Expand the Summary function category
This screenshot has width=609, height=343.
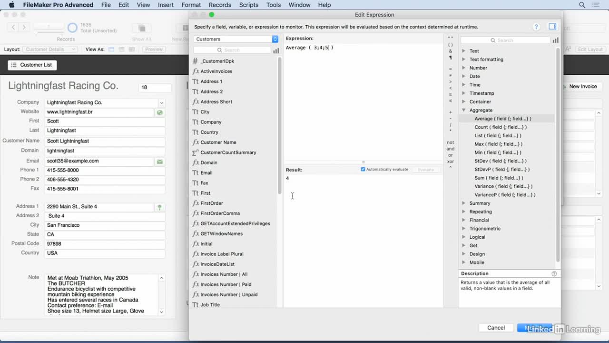tap(464, 203)
